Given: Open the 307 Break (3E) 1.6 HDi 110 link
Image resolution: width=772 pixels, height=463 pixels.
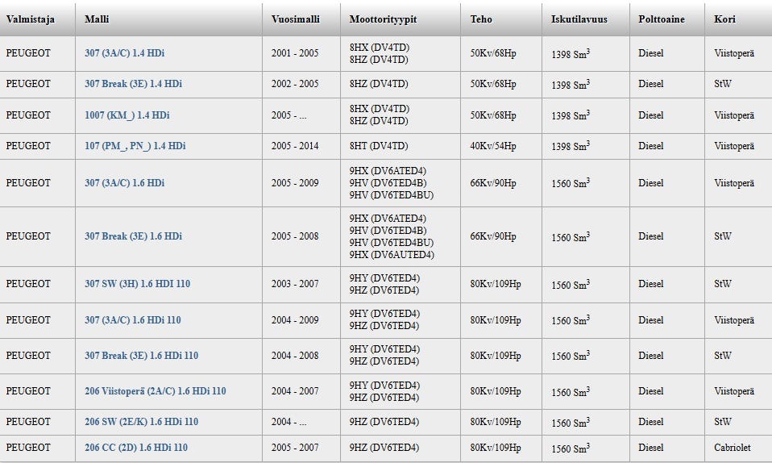Looking at the screenshot, I should pyautogui.click(x=141, y=356).
